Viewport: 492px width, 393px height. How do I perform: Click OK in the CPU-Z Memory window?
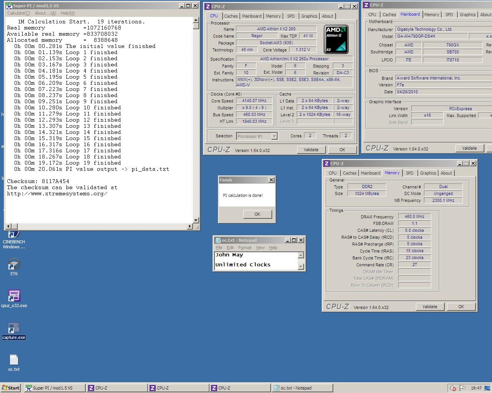[461, 307]
